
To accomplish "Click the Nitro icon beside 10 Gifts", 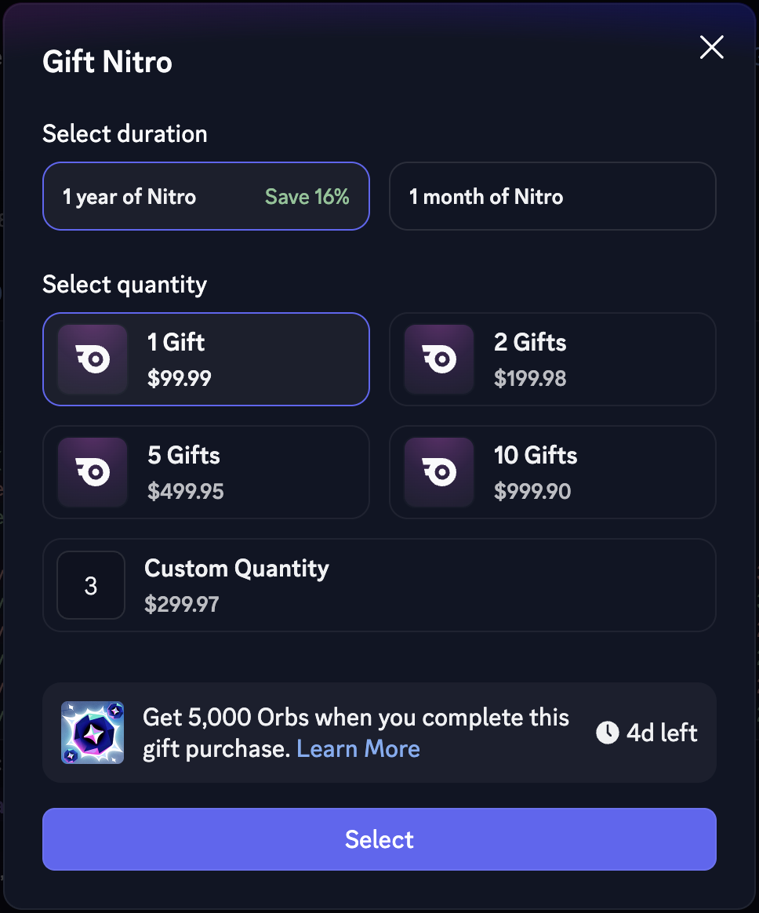I will point(439,471).
